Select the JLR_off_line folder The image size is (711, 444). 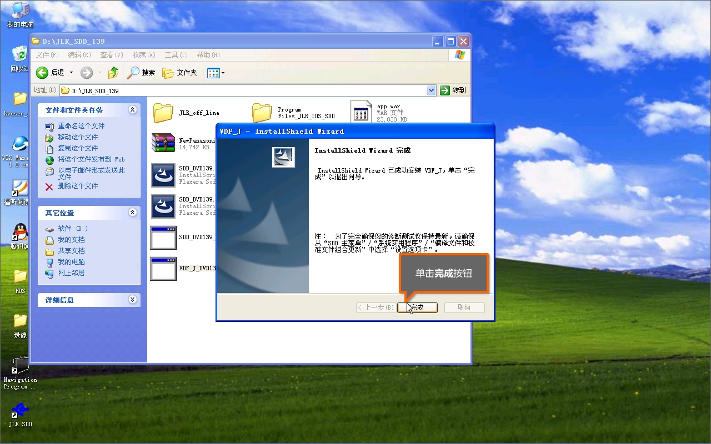point(186,113)
